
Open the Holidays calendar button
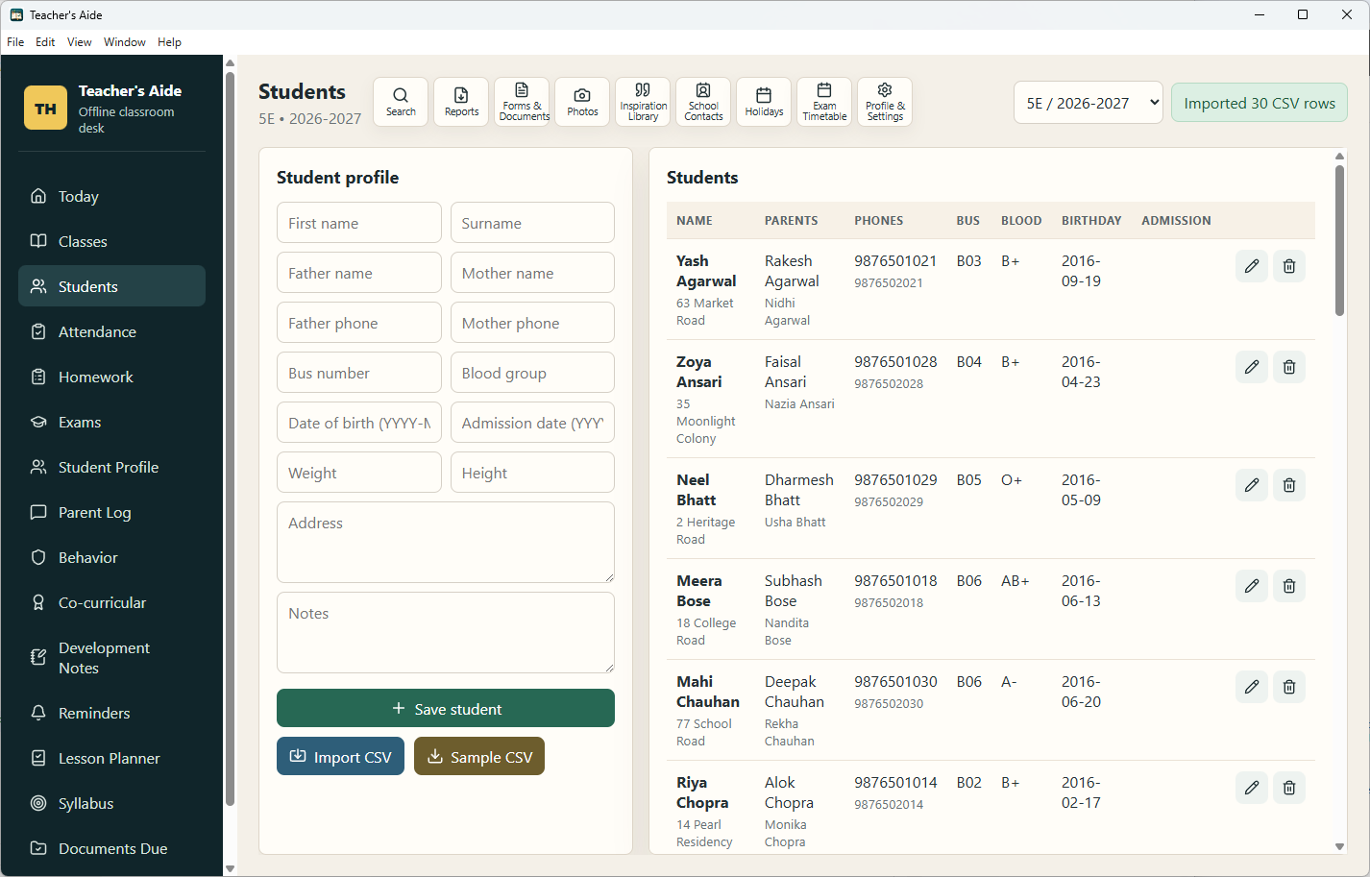pyautogui.click(x=764, y=102)
